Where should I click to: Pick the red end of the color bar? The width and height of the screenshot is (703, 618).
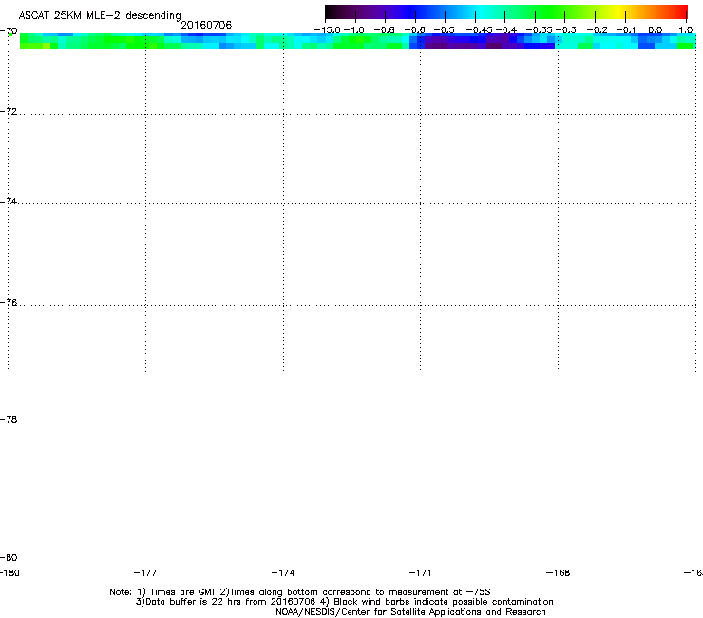(x=682, y=11)
